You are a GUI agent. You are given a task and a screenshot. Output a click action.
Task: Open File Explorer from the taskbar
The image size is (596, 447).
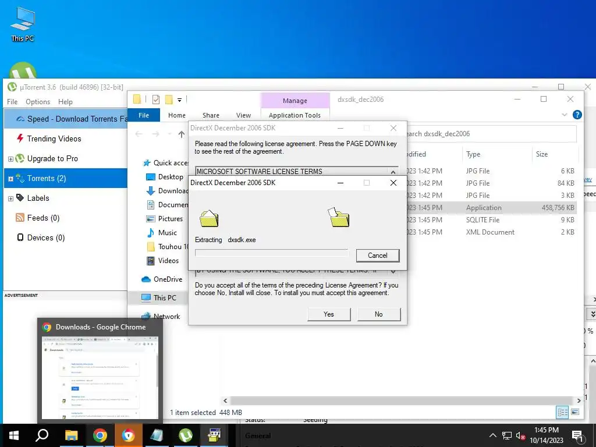pos(71,435)
